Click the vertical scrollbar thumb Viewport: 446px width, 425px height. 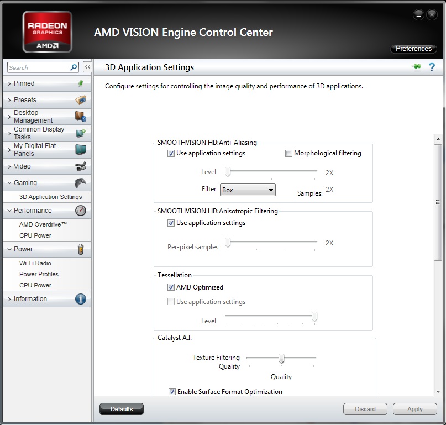[x=438, y=202]
